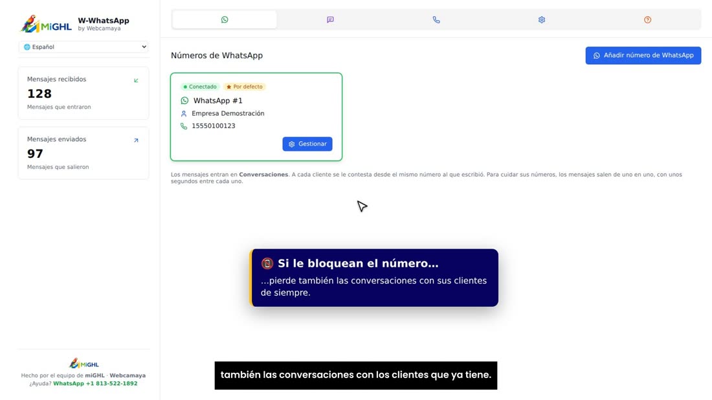Click the miGHL parrot logo in header
The width and height of the screenshot is (712, 400).
coord(46,24)
